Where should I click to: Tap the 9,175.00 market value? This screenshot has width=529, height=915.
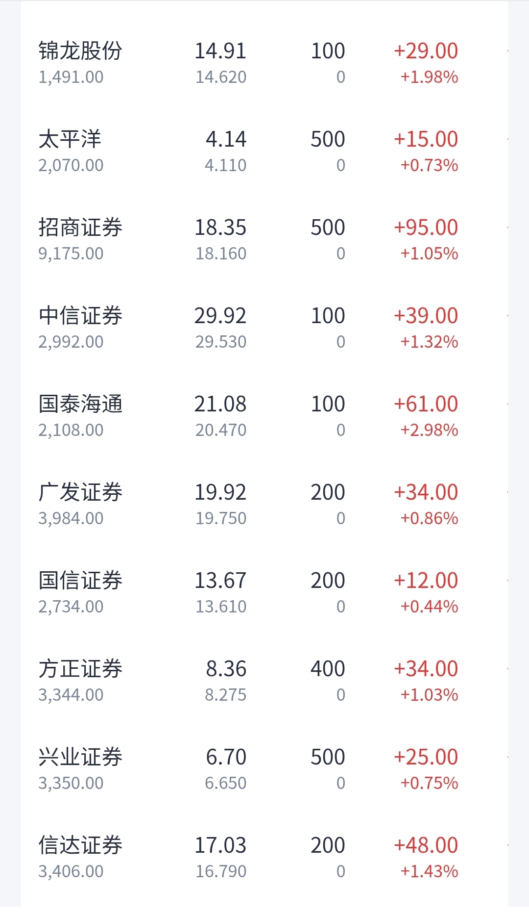[x=71, y=254]
